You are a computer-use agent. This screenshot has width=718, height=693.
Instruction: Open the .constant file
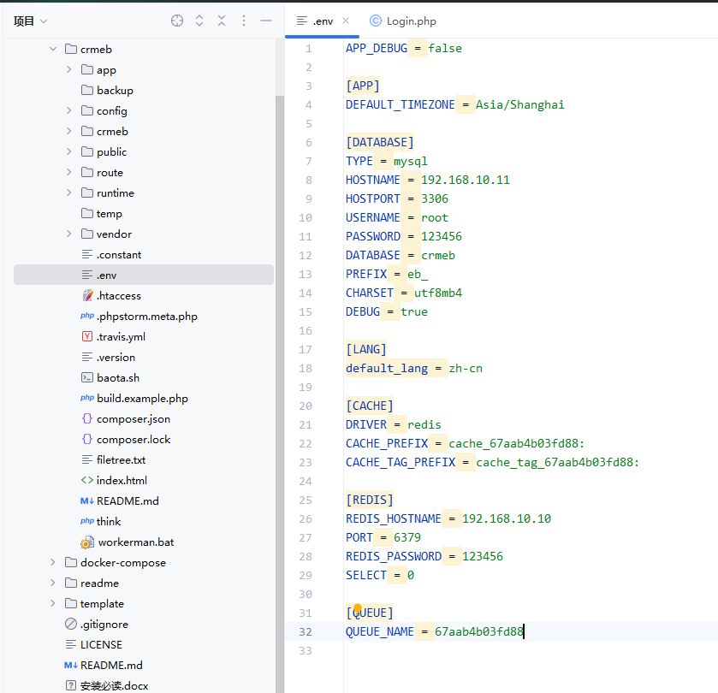point(111,254)
